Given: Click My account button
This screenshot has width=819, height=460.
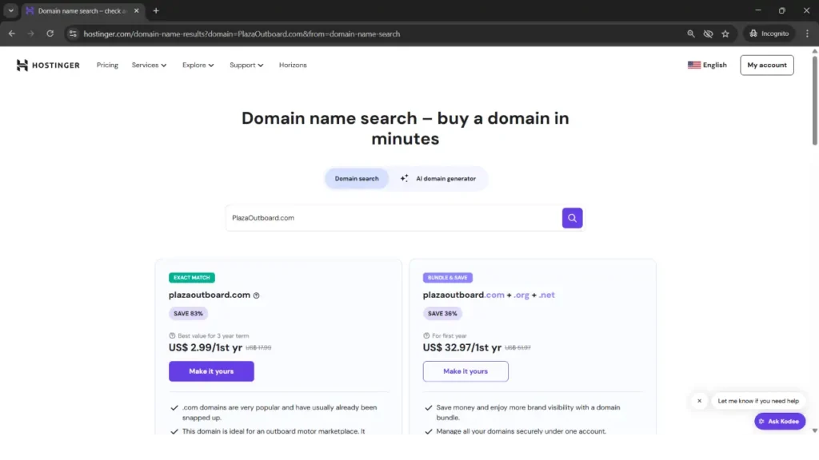Looking at the screenshot, I should coord(766,65).
